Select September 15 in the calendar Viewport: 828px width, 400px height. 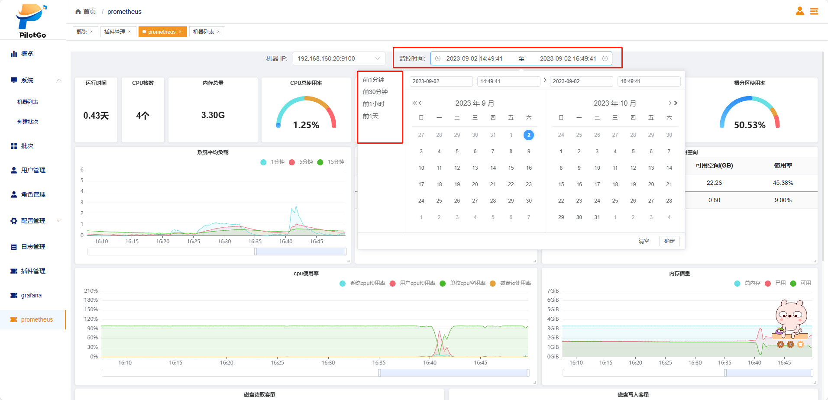point(511,168)
